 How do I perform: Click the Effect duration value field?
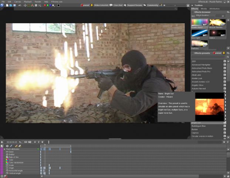tap(220, 16)
